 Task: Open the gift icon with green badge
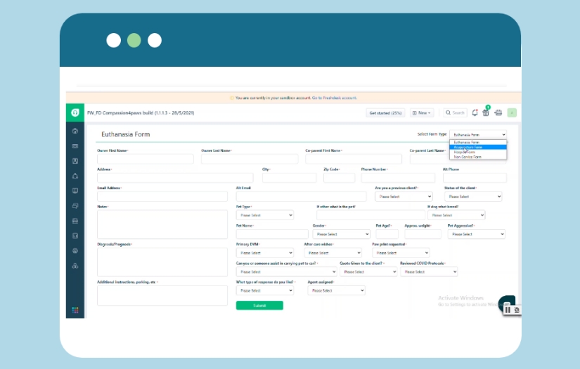pos(486,112)
